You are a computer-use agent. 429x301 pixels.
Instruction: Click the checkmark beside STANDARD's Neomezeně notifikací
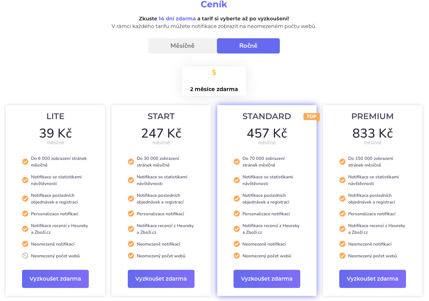pos(237,244)
